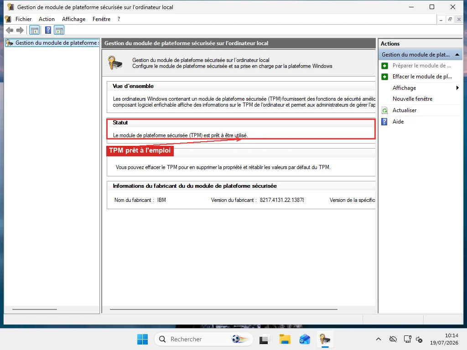This screenshot has height=350, width=467.
Task: Select Gestion du module de plateforme tree node
Action: [x=53, y=43]
